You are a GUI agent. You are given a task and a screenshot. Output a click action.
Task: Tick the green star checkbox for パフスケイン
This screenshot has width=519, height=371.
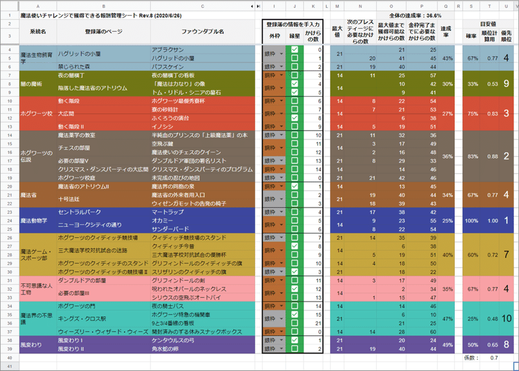295,67
